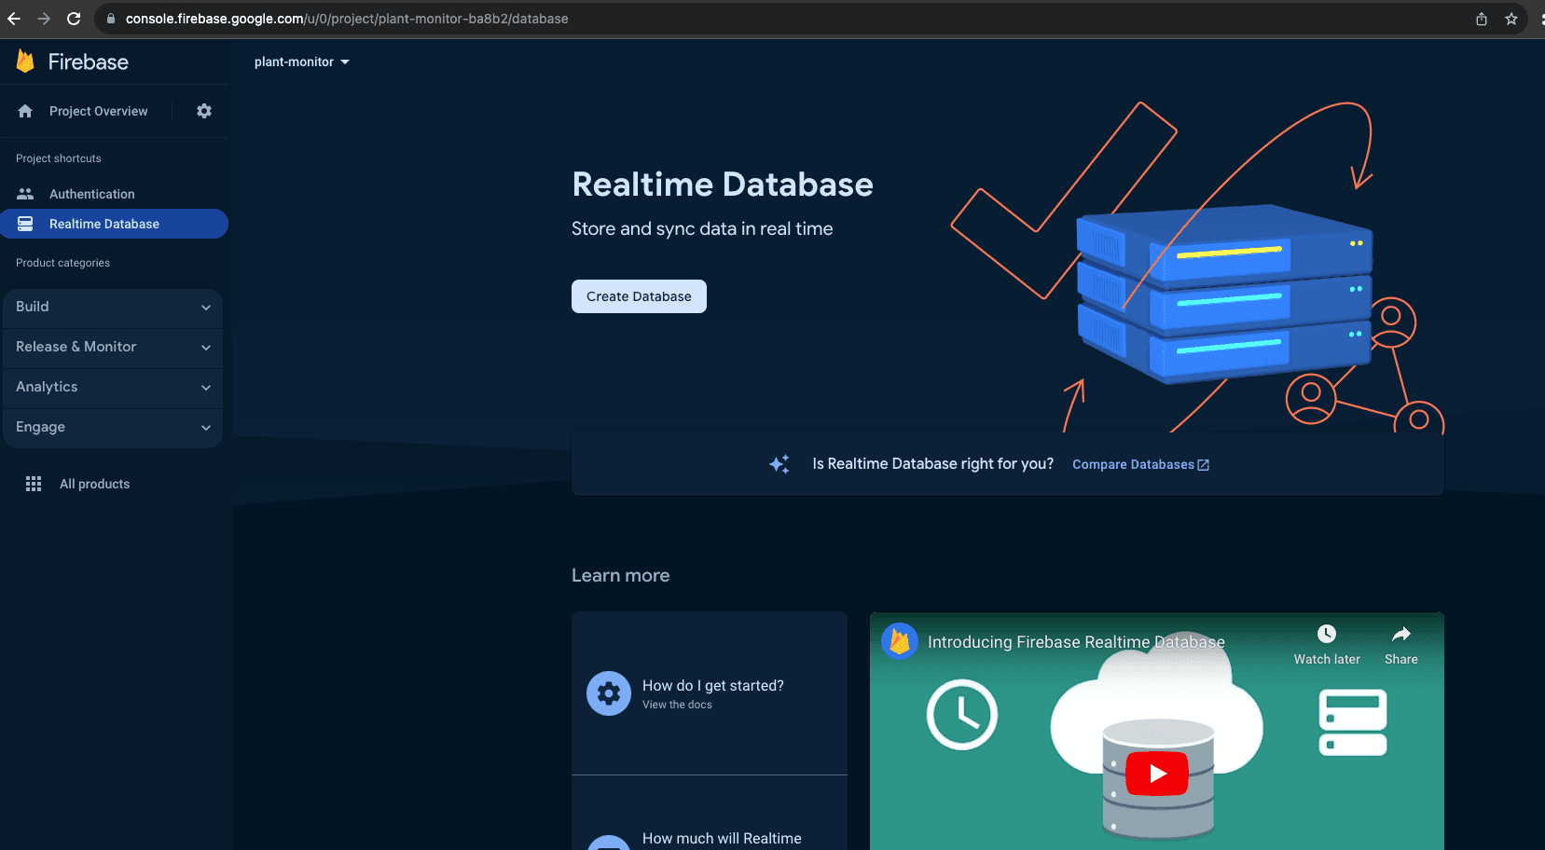Click the Product categories label
Viewport: 1545px width, 850px height.
62,263
